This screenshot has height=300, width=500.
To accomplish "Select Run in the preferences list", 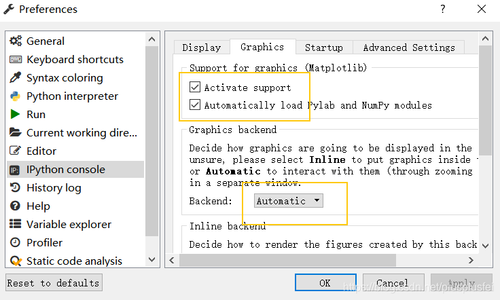I will [75, 114].
